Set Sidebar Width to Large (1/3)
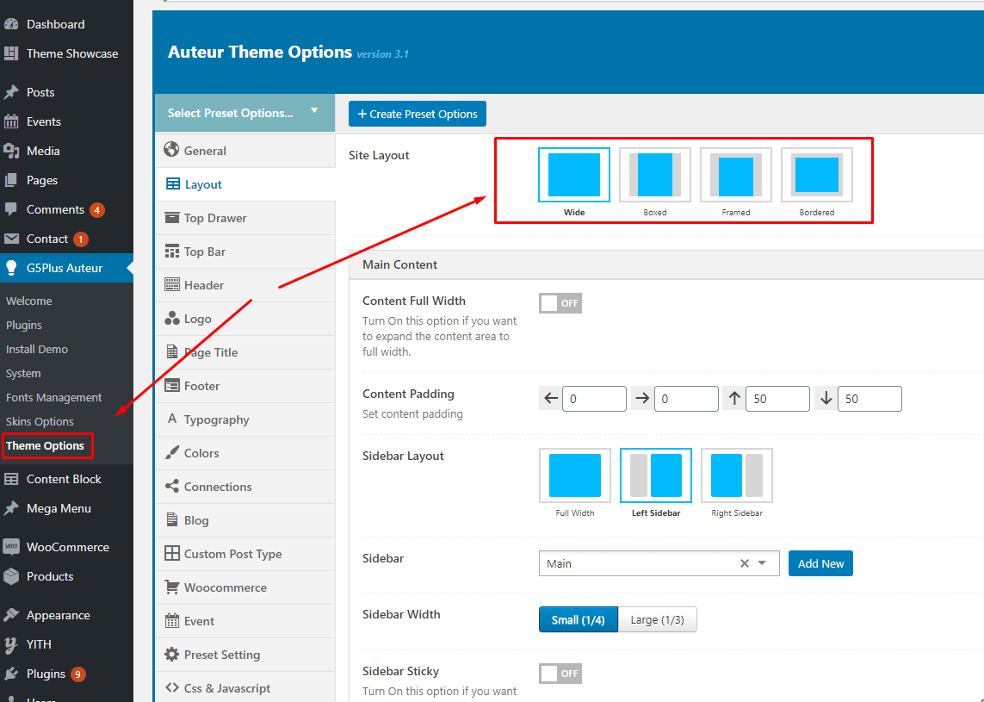Image resolution: width=984 pixels, height=702 pixels. [657, 620]
